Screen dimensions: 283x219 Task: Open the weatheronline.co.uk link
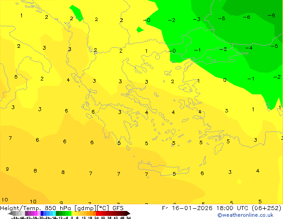pos(245,215)
